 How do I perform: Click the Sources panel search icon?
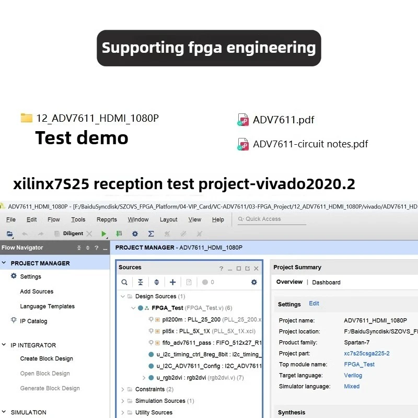124,282
